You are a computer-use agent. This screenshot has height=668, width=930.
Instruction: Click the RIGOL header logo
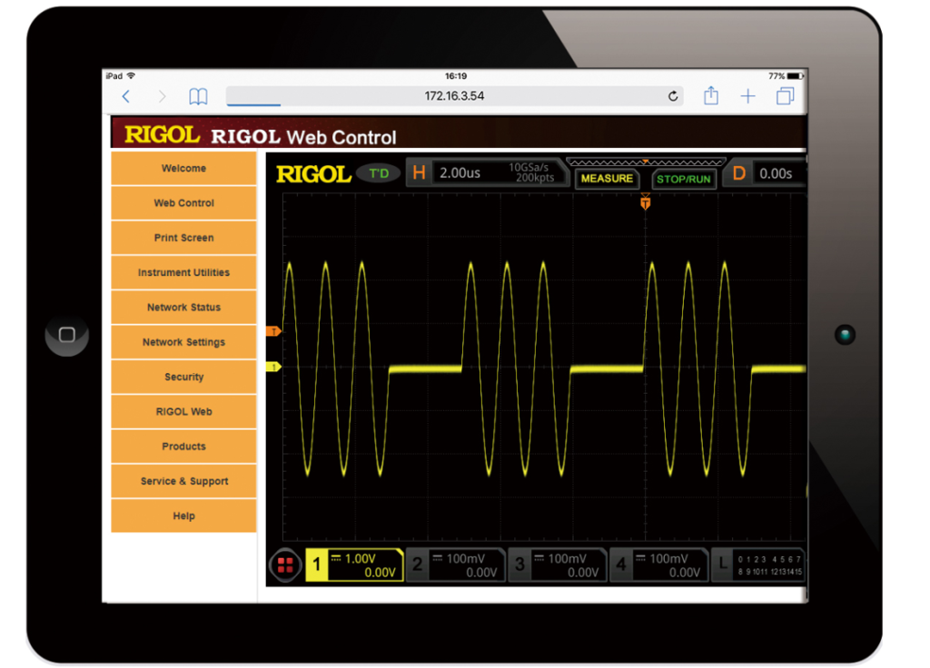[x=162, y=135]
